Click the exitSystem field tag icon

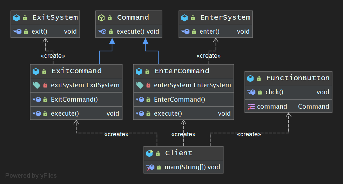click(x=36, y=85)
